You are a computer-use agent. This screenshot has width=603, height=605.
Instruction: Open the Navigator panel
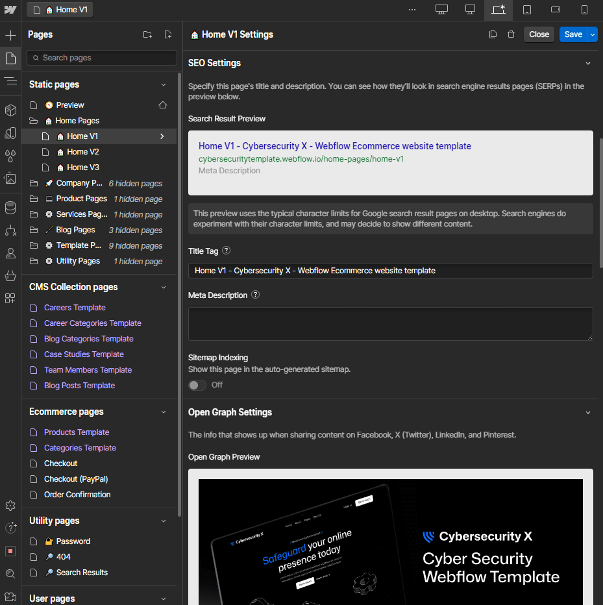coord(10,81)
